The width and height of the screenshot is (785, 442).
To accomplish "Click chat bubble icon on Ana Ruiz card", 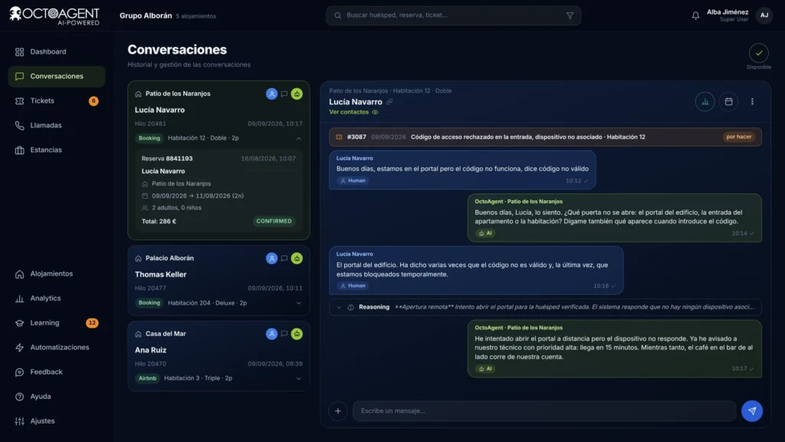I will click(284, 334).
